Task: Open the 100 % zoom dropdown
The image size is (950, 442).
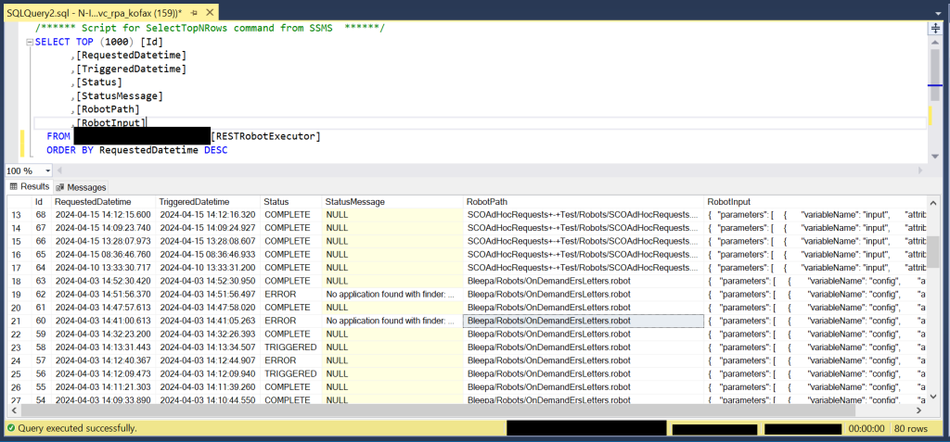Action: [46, 171]
